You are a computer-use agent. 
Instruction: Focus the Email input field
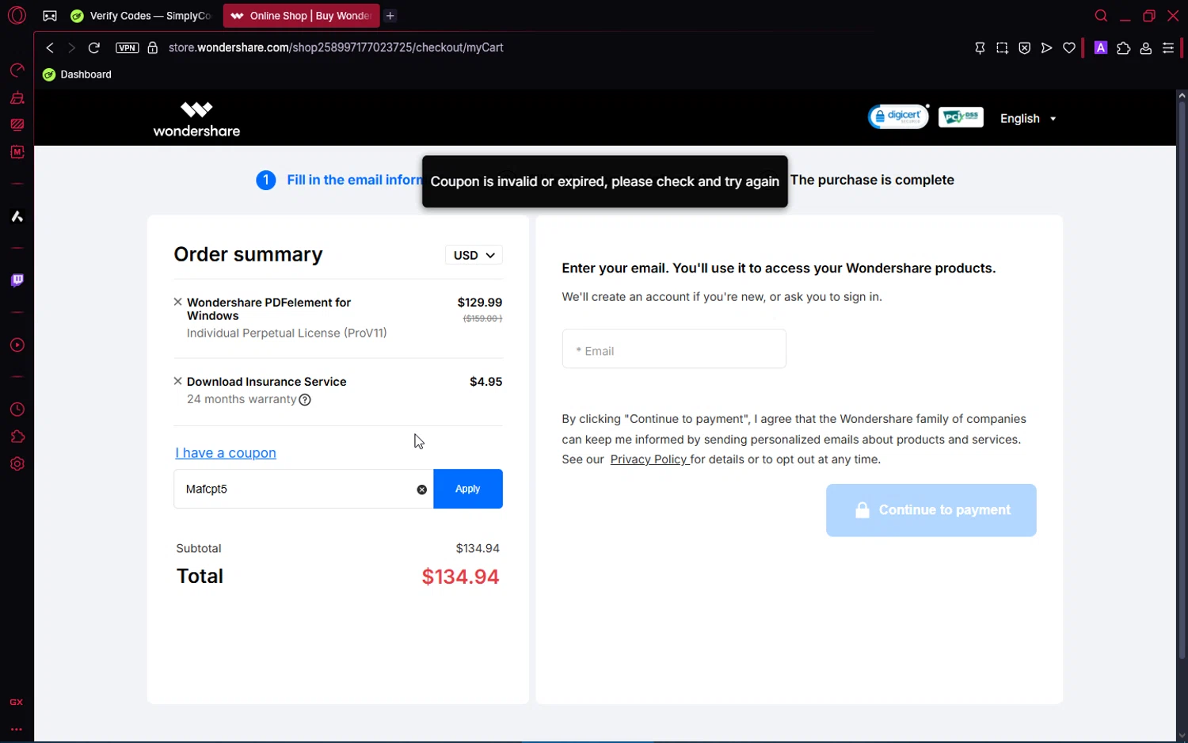674,349
